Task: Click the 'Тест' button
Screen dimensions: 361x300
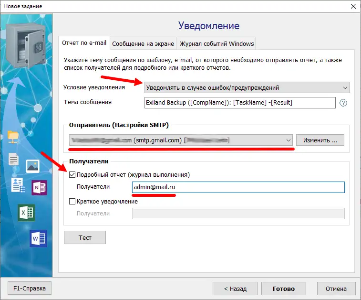Action: pos(85,237)
